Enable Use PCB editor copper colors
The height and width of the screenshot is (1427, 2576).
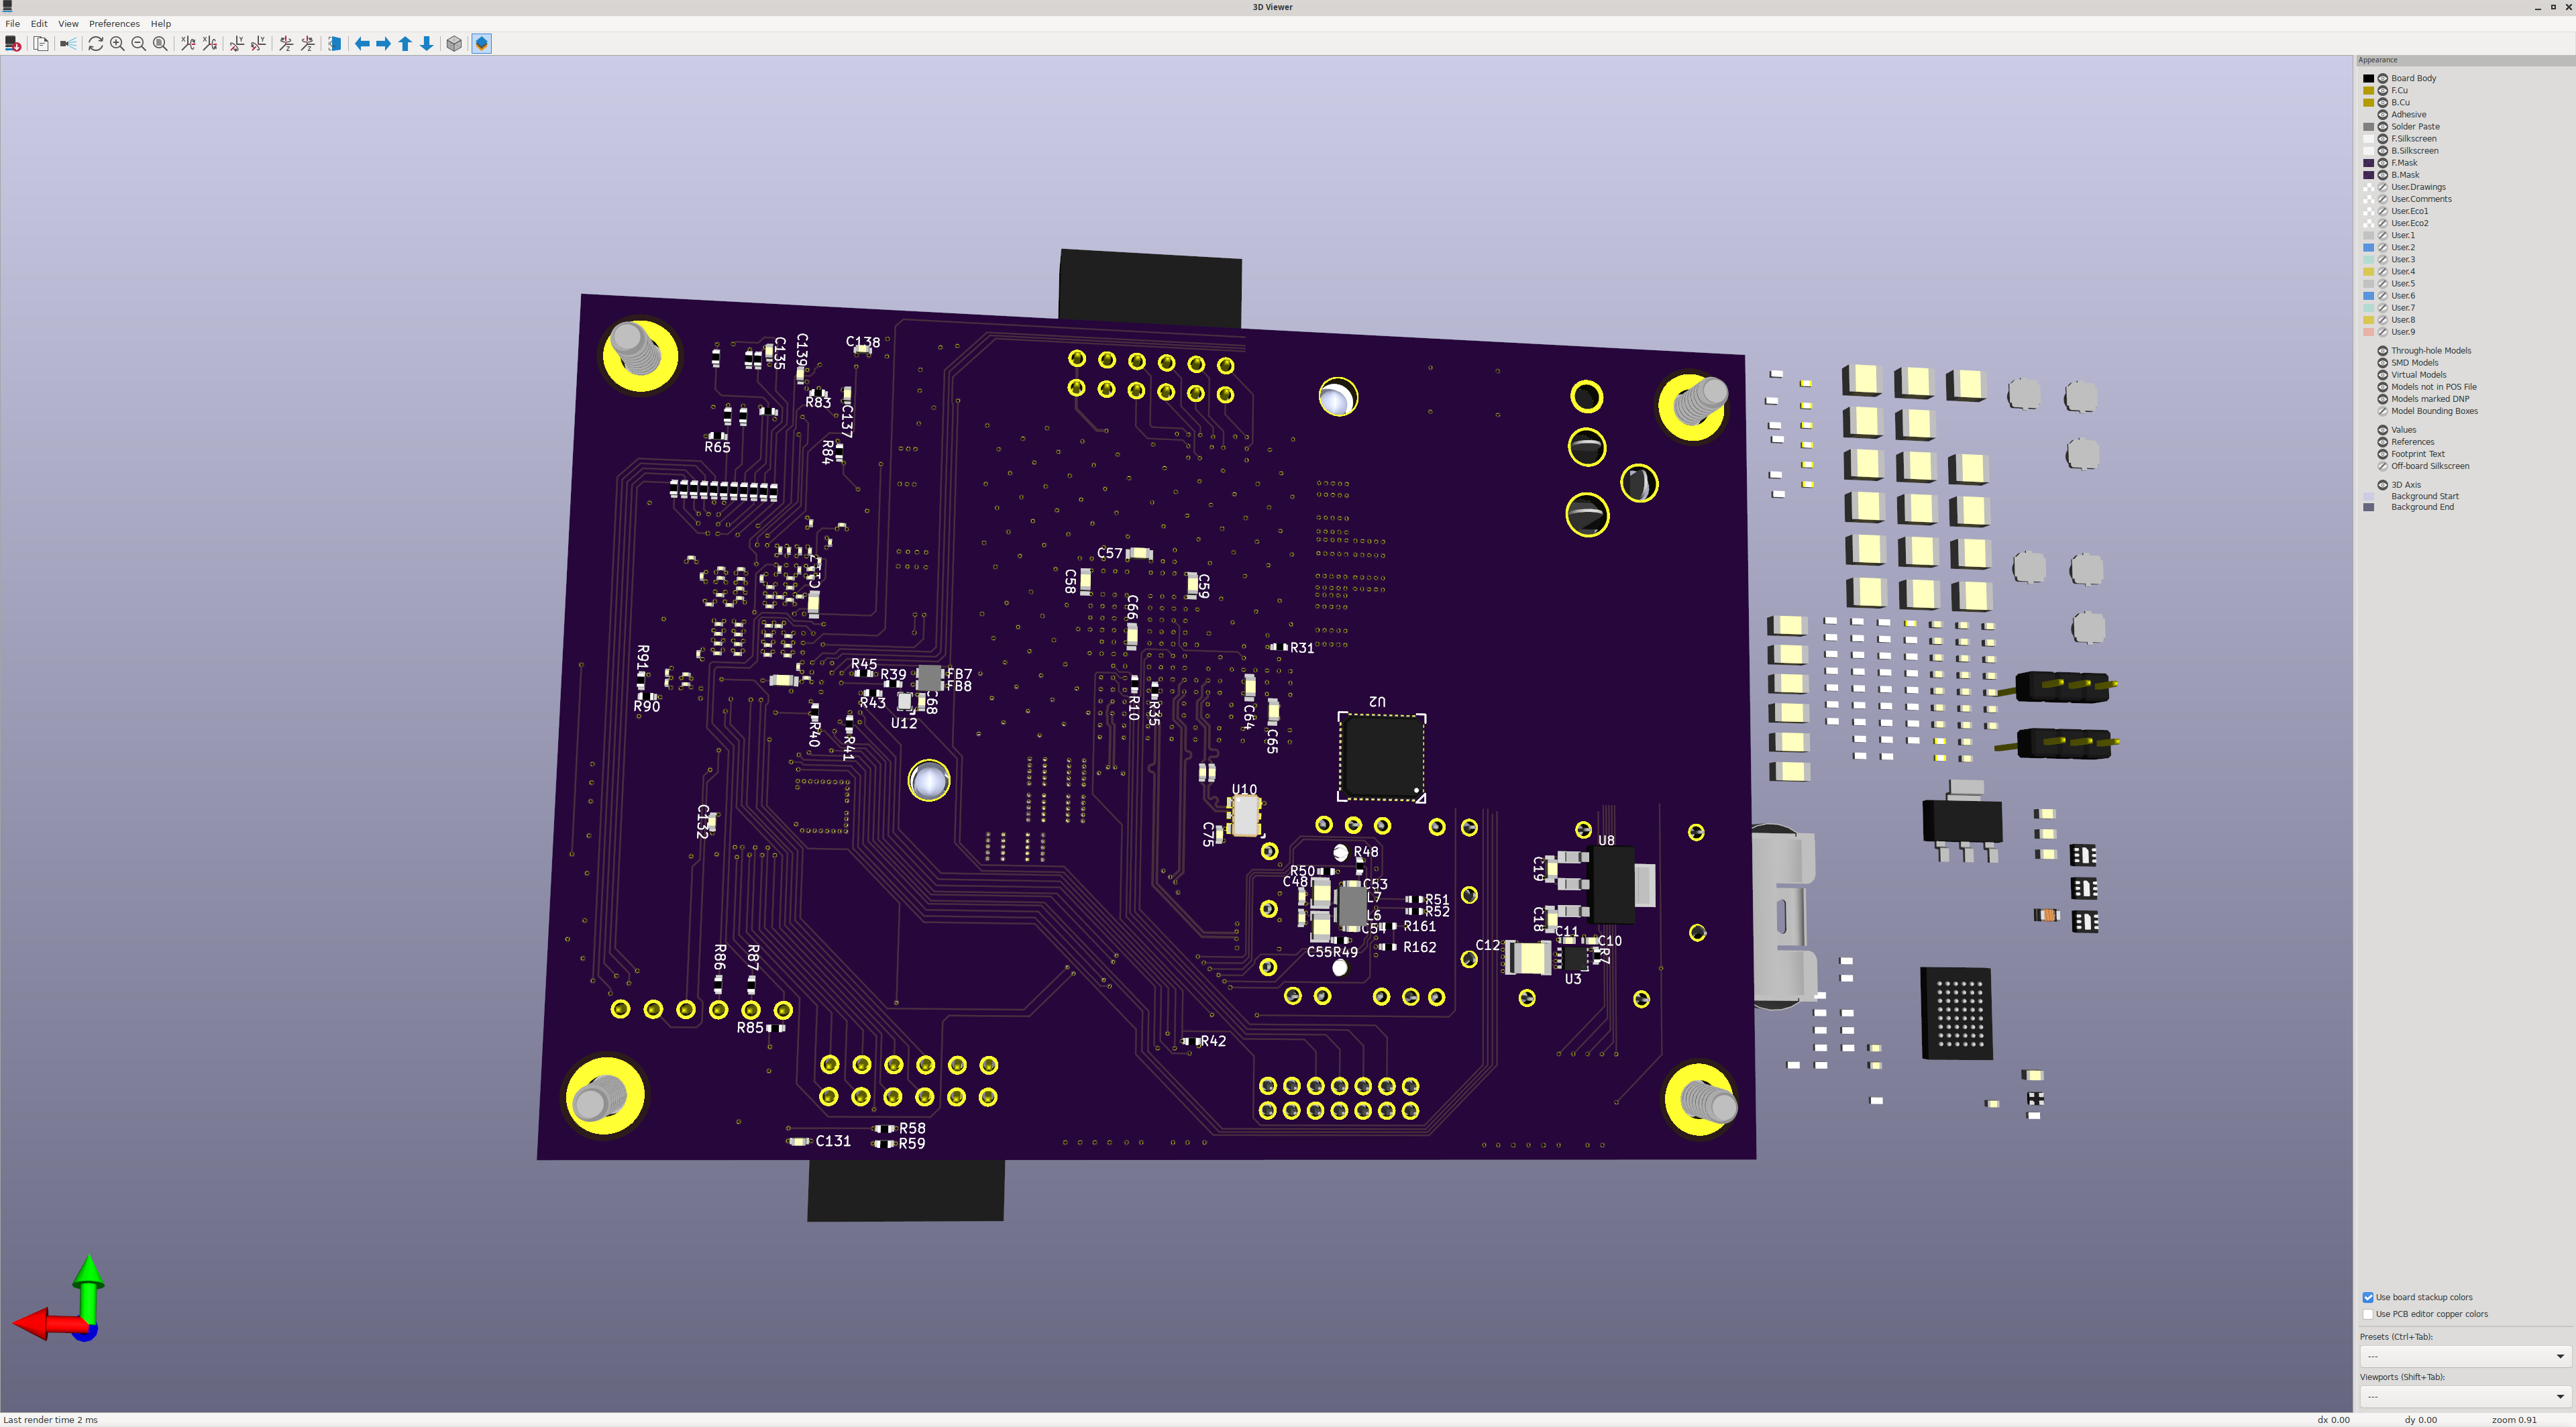tap(2367, 1314)
